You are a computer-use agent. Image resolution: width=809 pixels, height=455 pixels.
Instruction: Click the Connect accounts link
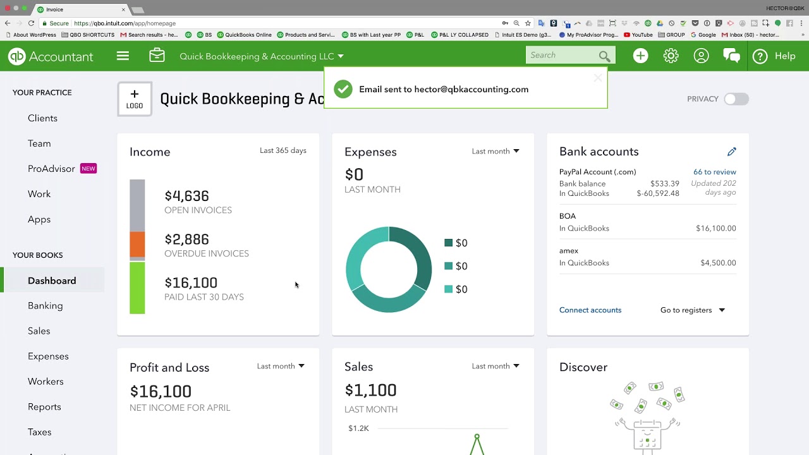[x=590, y=310]
